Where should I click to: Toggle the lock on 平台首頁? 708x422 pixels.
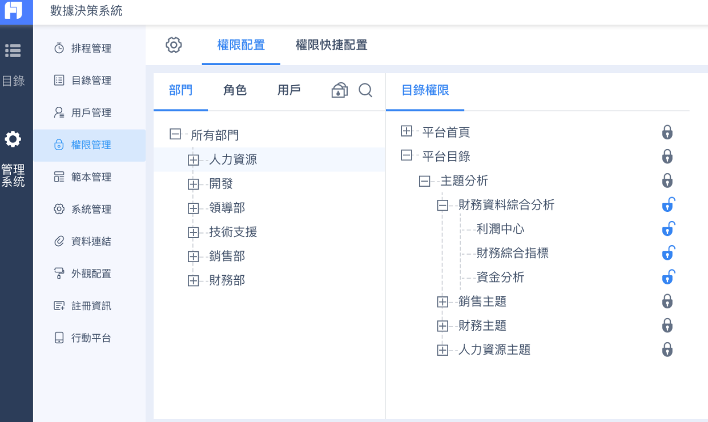[x=667, y=132]
